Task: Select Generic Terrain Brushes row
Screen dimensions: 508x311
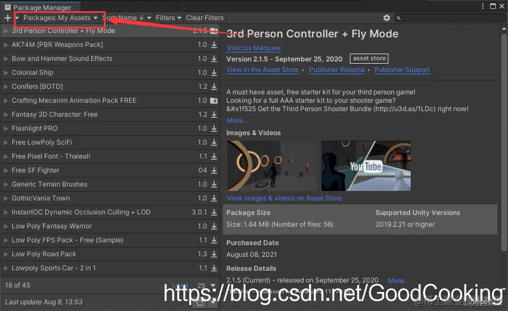Action: 110,184
